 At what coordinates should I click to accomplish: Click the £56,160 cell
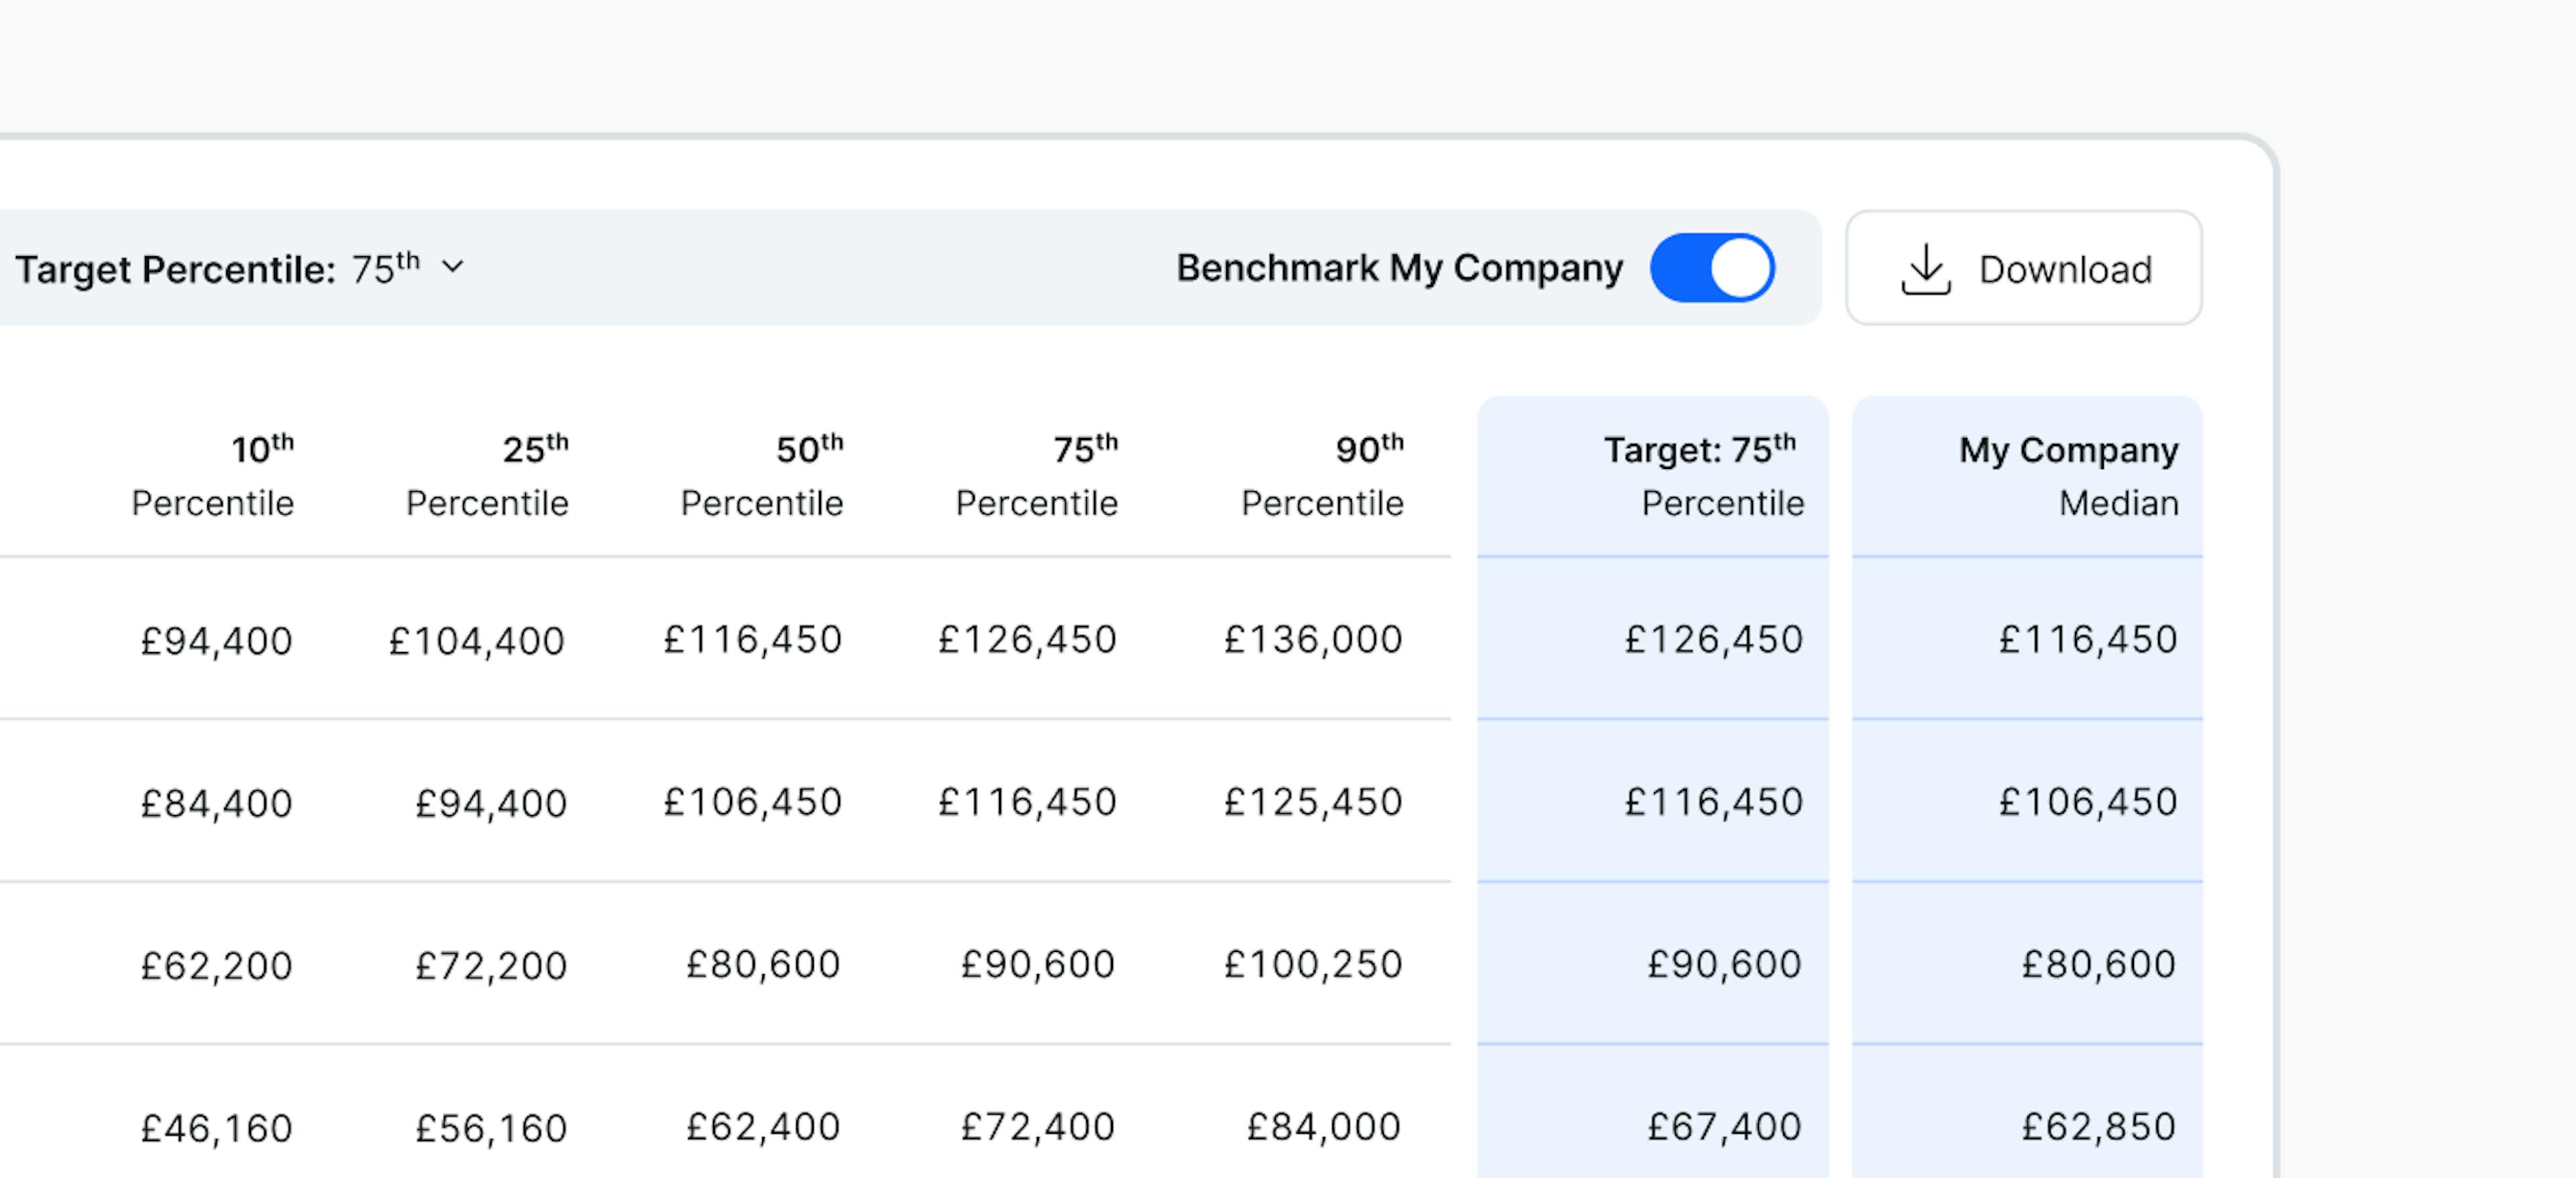[x=491, y=1128]
